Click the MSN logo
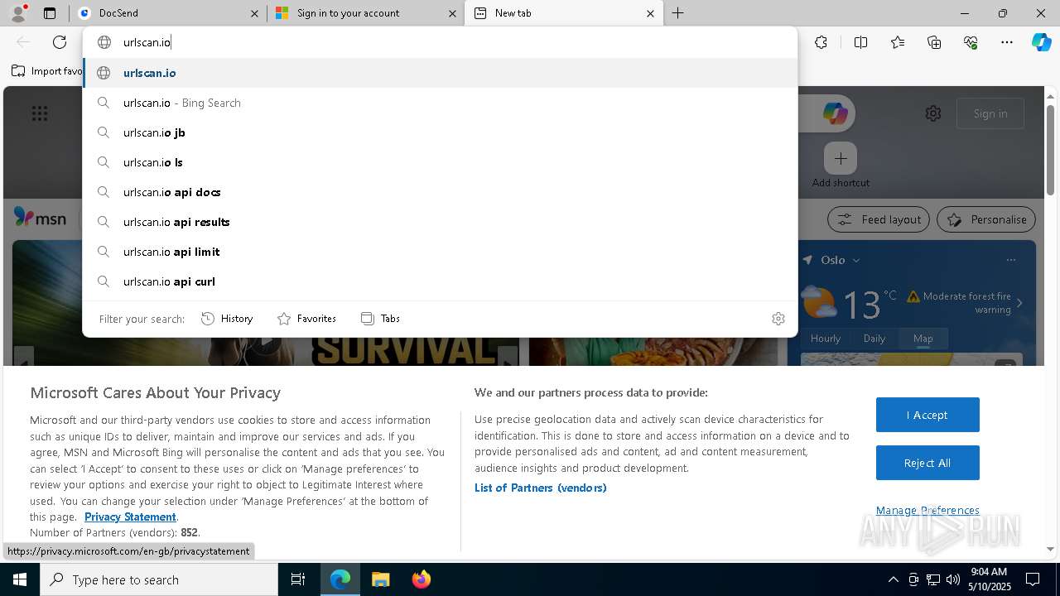This screenshot has height=596, width=1060. point(40,218)
